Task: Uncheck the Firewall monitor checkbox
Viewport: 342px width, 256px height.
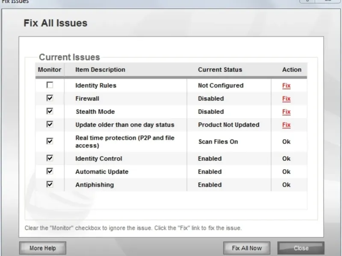Action: click(x=50, y=98)
